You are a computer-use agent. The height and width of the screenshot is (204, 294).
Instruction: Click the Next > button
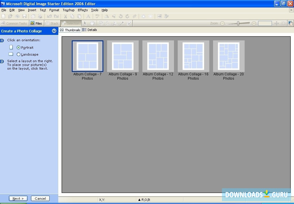18,199
